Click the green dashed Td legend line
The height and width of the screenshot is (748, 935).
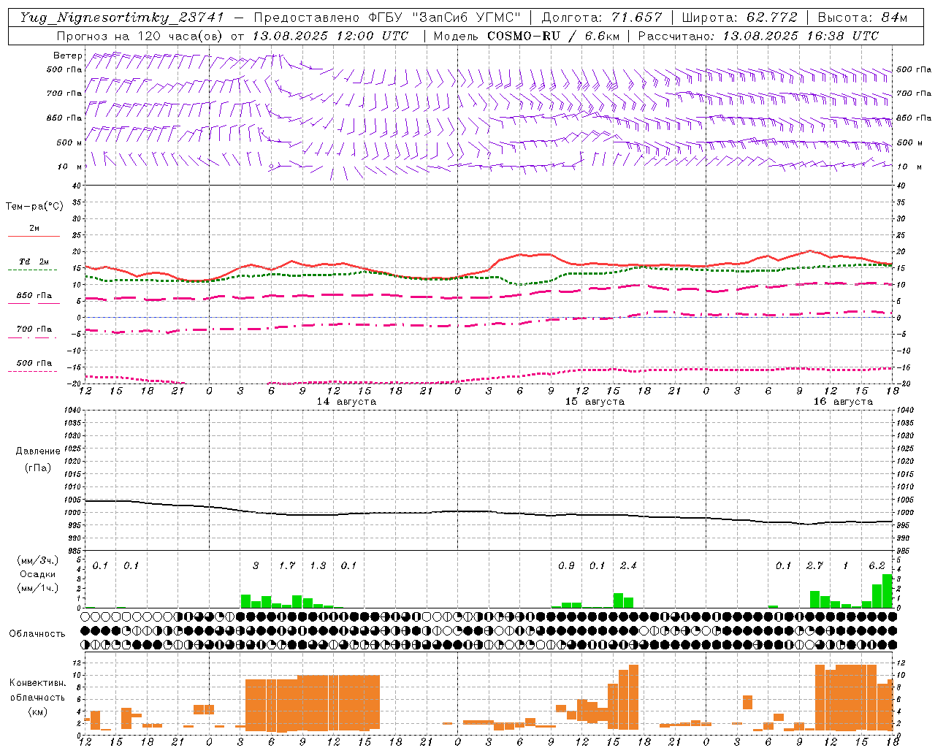coord(32,270)
